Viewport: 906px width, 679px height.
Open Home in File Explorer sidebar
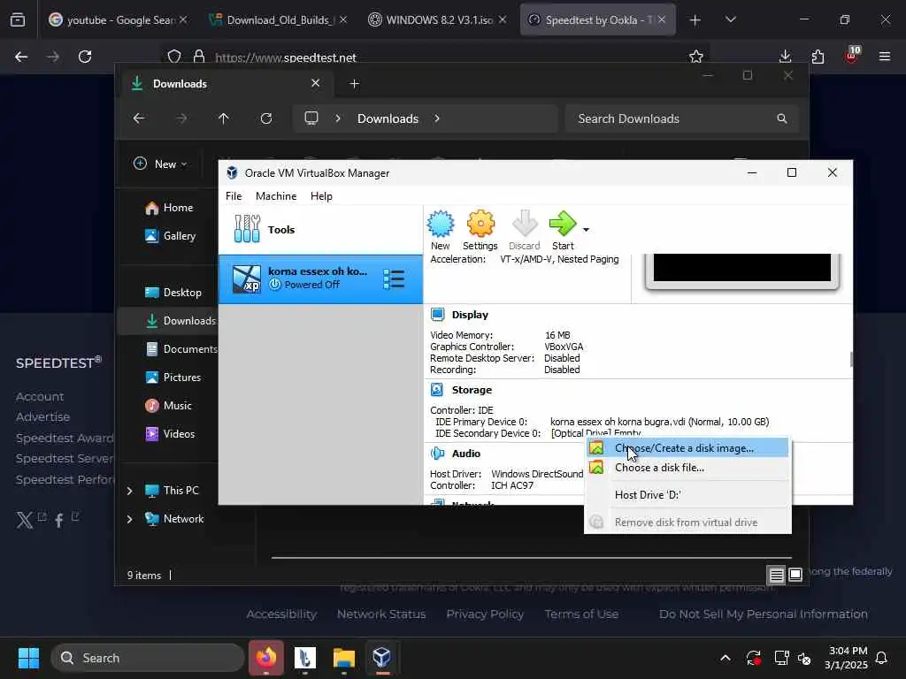(x=169, y=208)
